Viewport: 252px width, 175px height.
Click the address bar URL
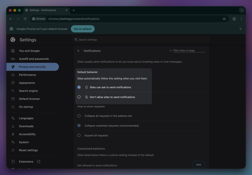click(74, 19)
